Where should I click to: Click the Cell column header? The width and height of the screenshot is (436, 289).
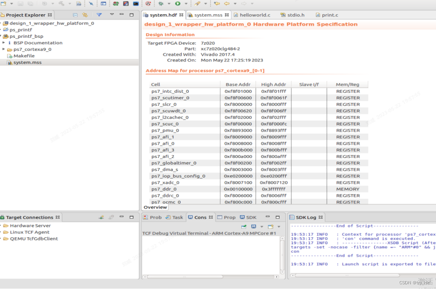[184, 84]
